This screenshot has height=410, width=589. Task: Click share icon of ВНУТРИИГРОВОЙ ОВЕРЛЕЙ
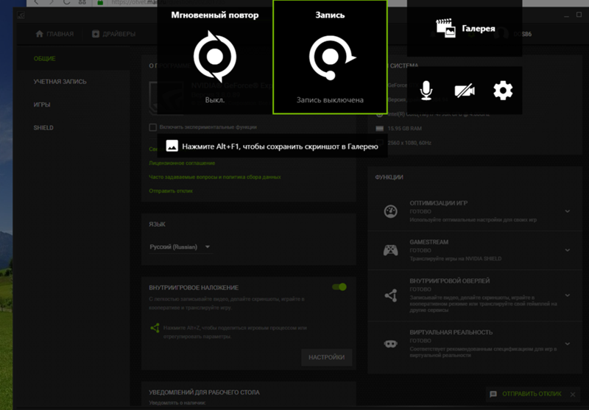pos(391,295)
